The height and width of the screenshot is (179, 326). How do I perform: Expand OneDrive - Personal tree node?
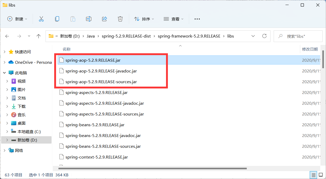tap(4, 62)
